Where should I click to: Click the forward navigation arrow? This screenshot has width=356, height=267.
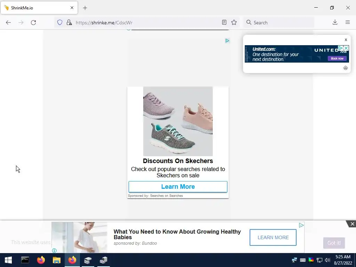[x=21, y=23]
